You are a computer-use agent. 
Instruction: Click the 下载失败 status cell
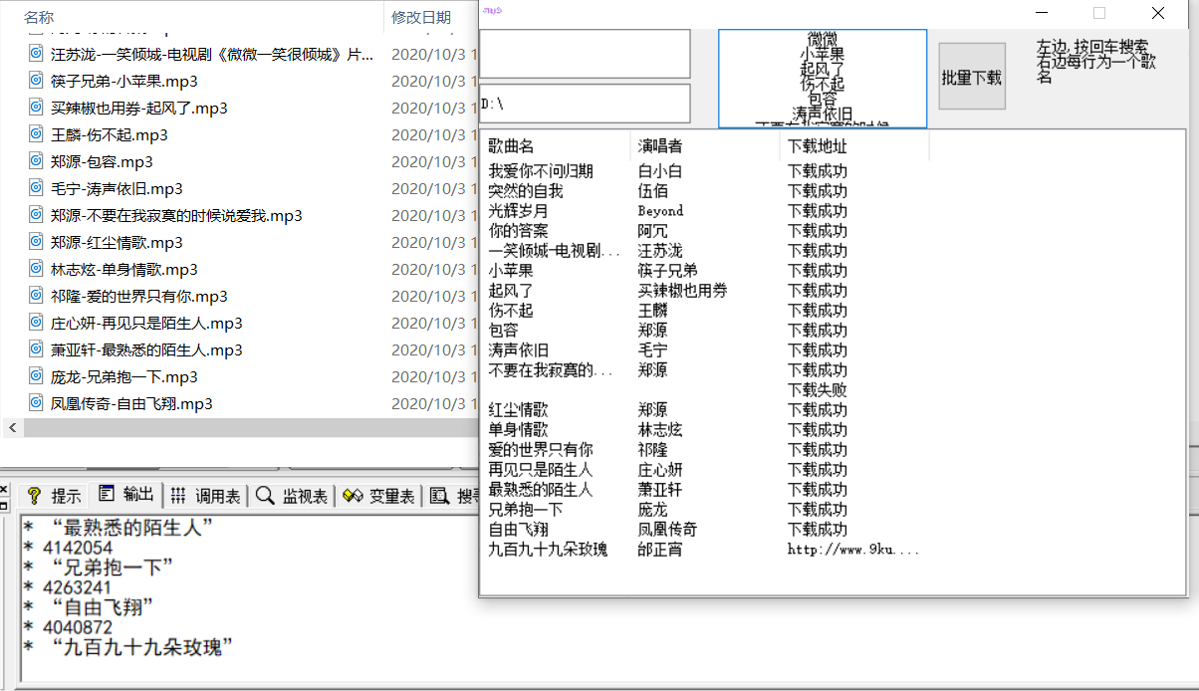click(818, 390)
